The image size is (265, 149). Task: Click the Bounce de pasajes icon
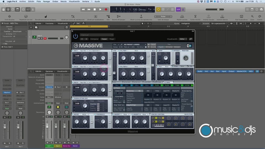coord(119,16)
